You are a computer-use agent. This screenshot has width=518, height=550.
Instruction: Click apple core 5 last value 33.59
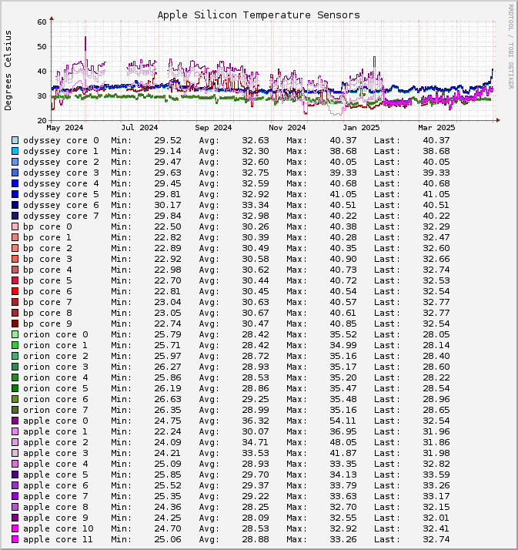[436, 475]
